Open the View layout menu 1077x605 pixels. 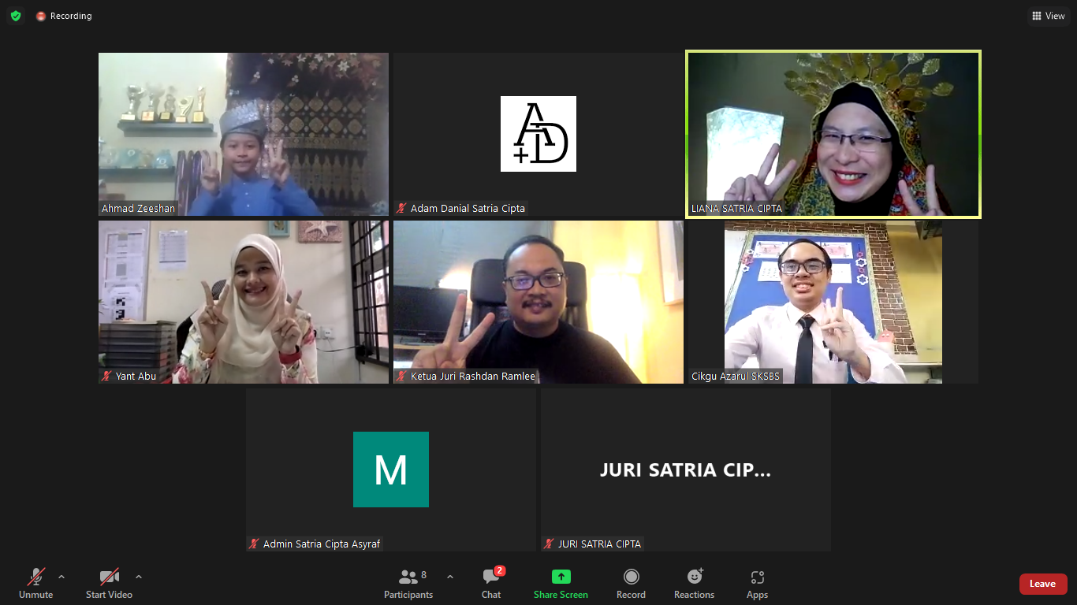[1048, 16]
